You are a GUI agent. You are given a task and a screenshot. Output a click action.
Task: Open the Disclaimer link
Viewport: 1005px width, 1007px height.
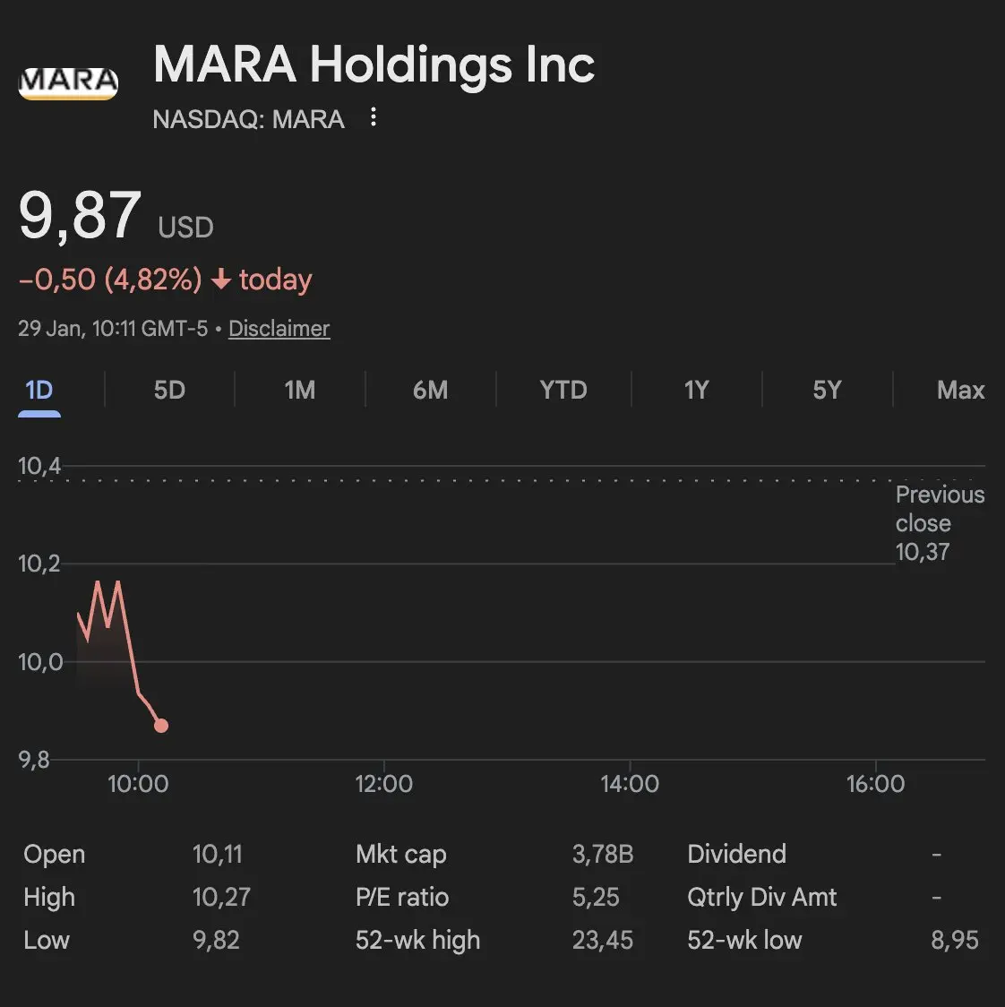click(279, 329)
